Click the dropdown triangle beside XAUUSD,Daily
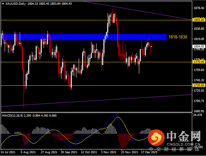The image size is (206, 156). 3,4
